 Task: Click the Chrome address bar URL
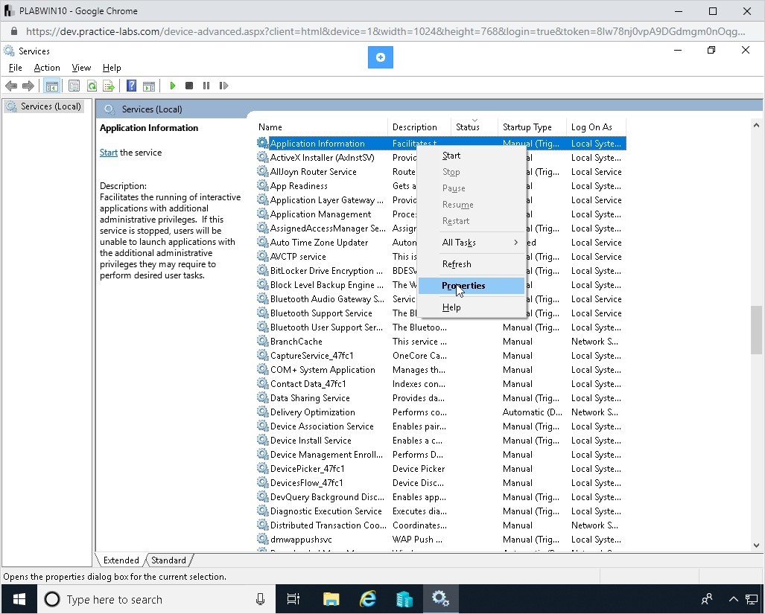pos(385,32)
